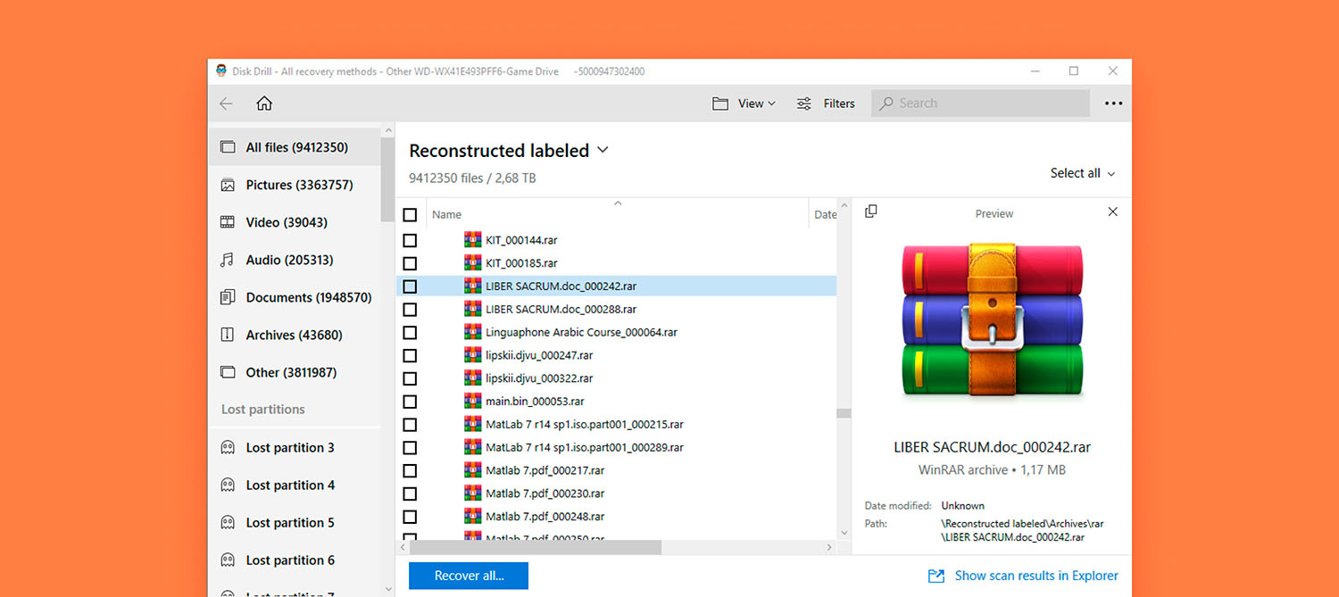The height and width of the screenshot is (597, 1339).
Task: Check the box for lipskii.djvu_000247.rar
Action: click(410, 355)
